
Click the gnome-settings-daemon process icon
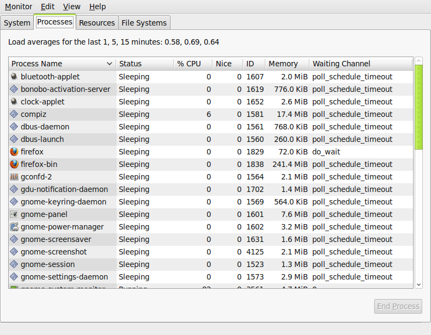[x=14, y=277]
